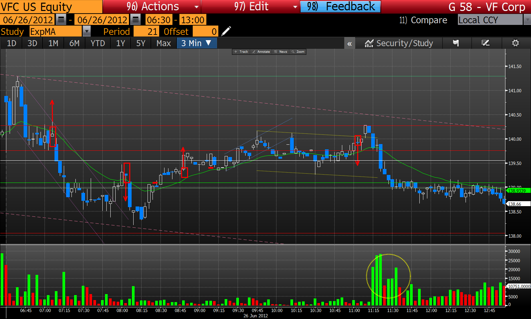Click the 13:00 end time field
Viewport: 531px width, 319px height.
[x=192, y=20]
